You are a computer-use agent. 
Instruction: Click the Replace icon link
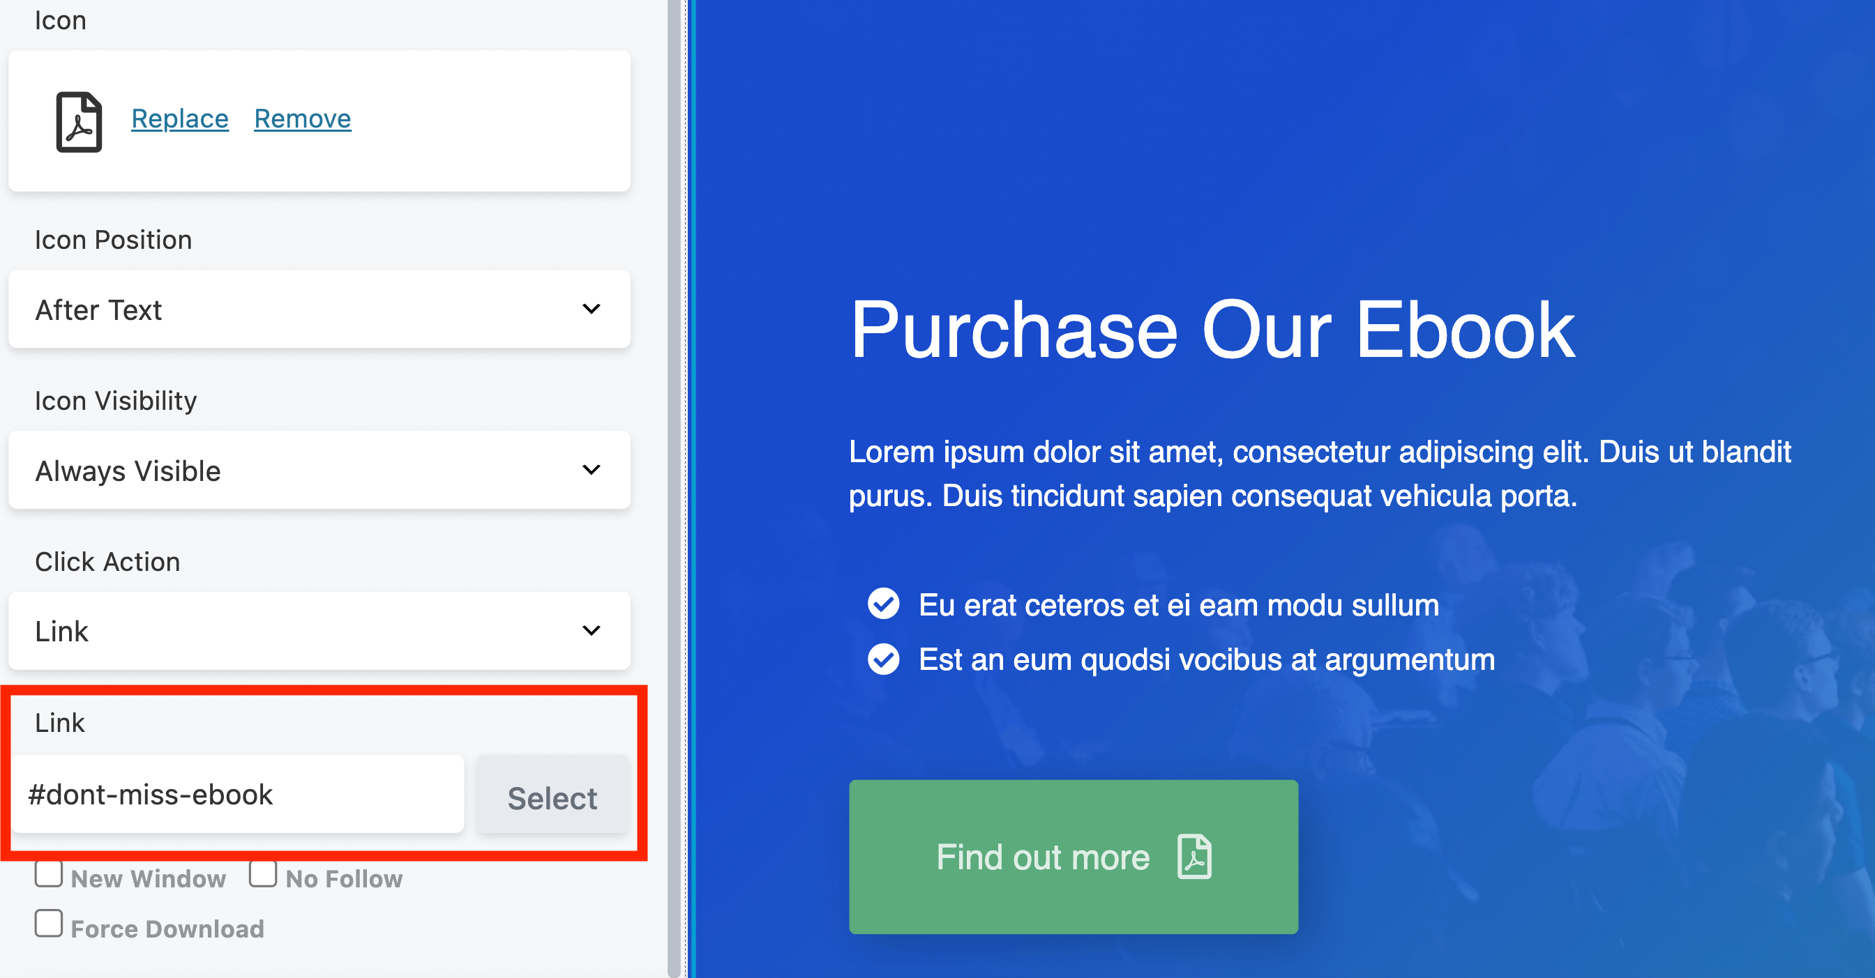coord(180,119)
